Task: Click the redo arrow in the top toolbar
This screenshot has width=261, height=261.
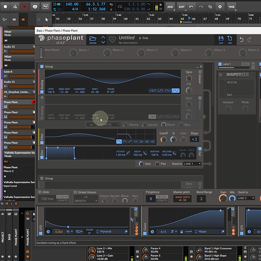Action: click(x=201, y=7)
